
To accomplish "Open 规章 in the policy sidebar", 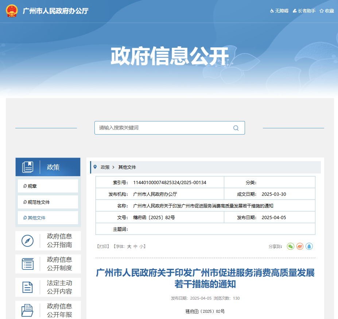I will tap(48, 186).
